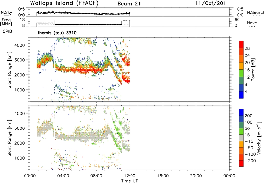The width and height of the screenshot is (265, 183).
Task: Click the dotted line sample under Nave
Action: [x=252, y=26]
